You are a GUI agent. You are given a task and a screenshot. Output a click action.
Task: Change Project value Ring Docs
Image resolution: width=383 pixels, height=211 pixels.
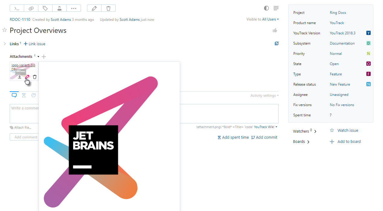(x=338, y=13)
